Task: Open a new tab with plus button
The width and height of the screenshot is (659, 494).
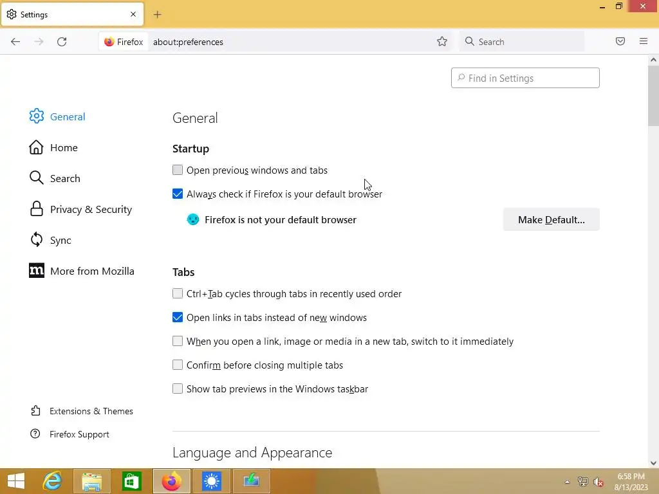Action: click(x=157, y=15)
